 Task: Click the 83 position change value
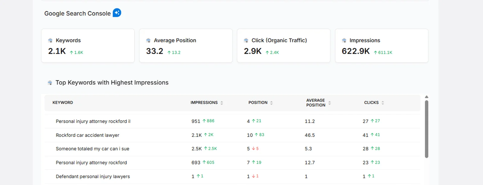click(260, 135)
